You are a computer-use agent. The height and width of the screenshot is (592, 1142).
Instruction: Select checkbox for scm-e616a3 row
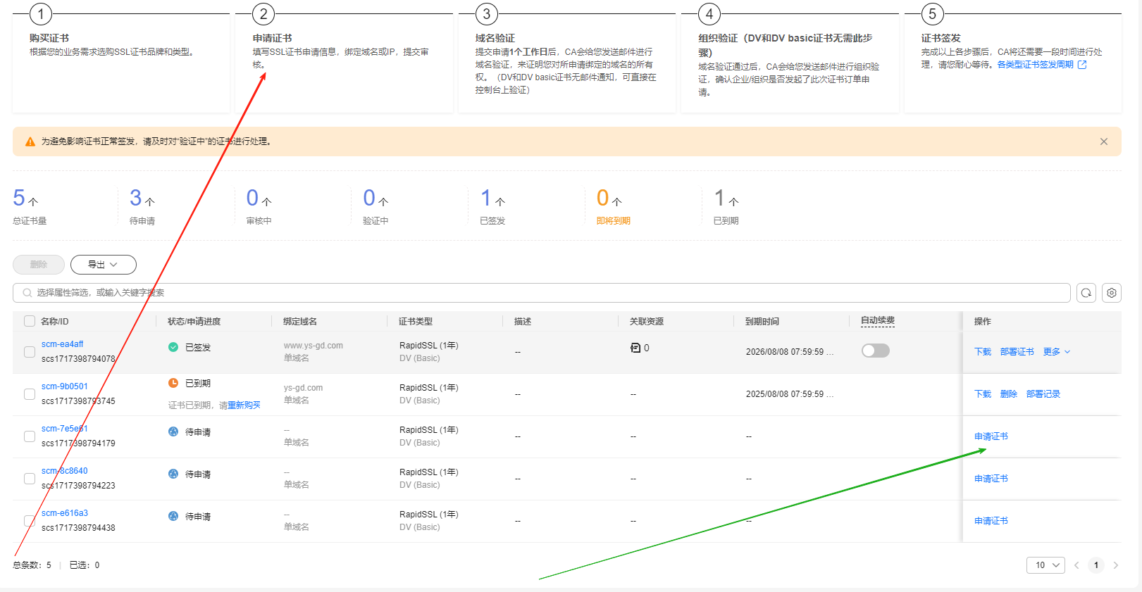pyautogui.click(x=30, y=521)
